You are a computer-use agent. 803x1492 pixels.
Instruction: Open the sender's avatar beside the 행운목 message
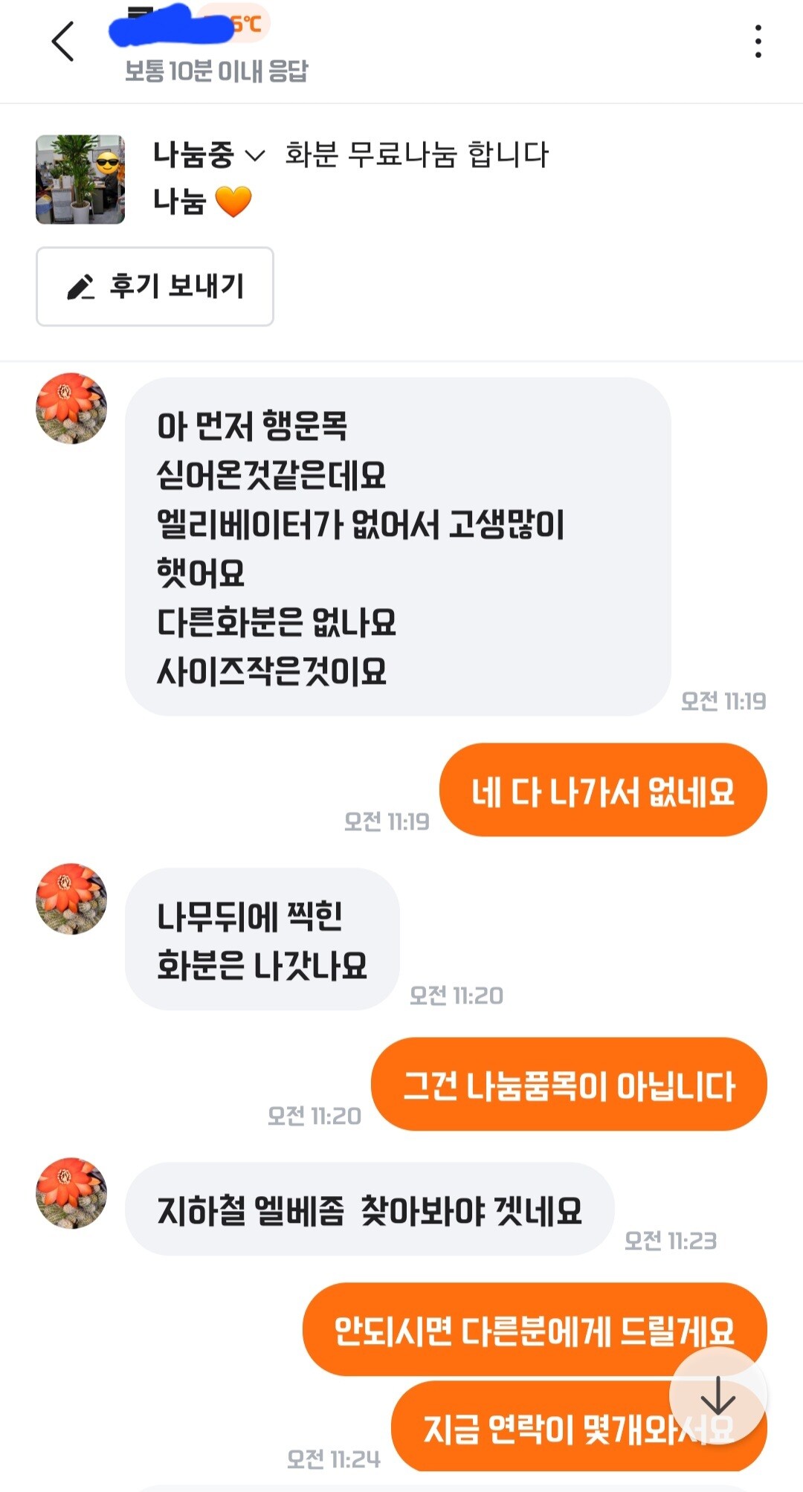71,408
